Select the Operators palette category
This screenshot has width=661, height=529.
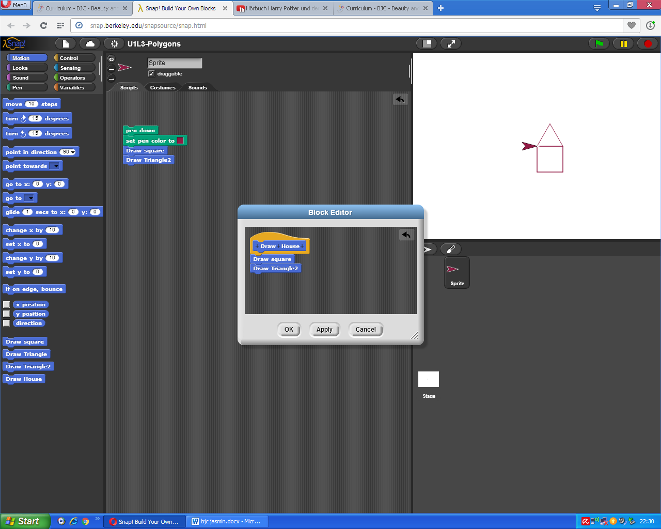75,77
